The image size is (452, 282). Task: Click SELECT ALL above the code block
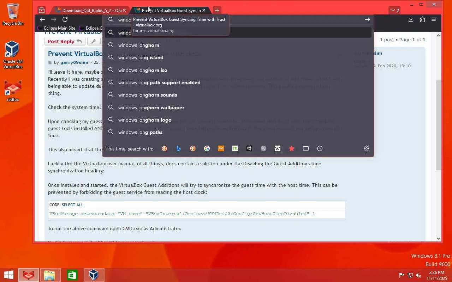72,205
